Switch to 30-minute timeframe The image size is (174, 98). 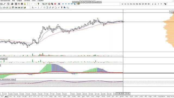point(137,4)
